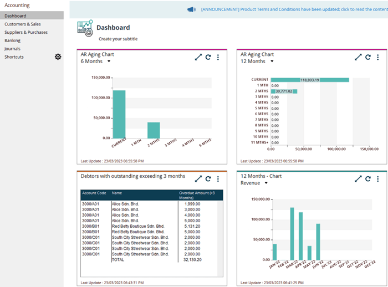Expand the 6 Months AR Aging Chart widget

pyautogui.click(x=198, y=57)
